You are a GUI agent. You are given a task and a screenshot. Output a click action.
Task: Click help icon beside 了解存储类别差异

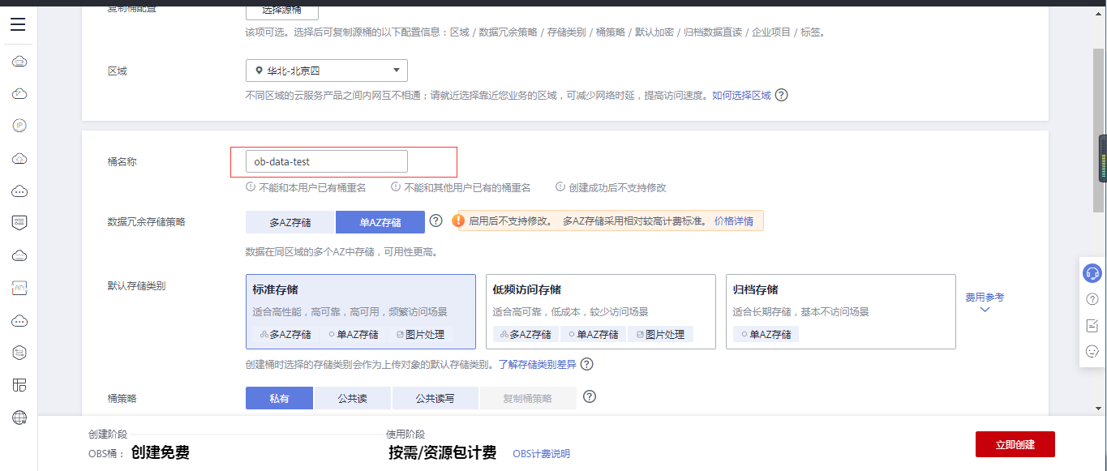point(587,364)
